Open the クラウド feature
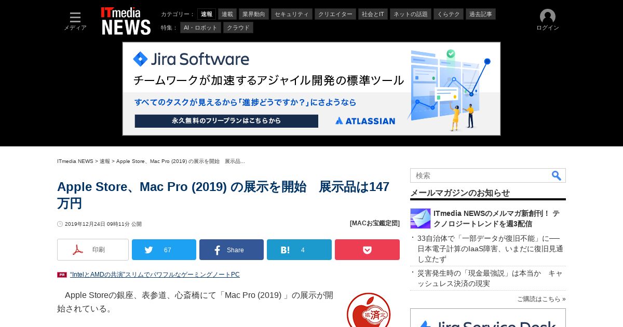Viewport: 623px width, 327px height. (x=238, y=28)
